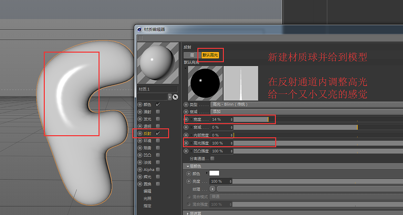
Task: Switch to the 层 tab
Action: 192,55
